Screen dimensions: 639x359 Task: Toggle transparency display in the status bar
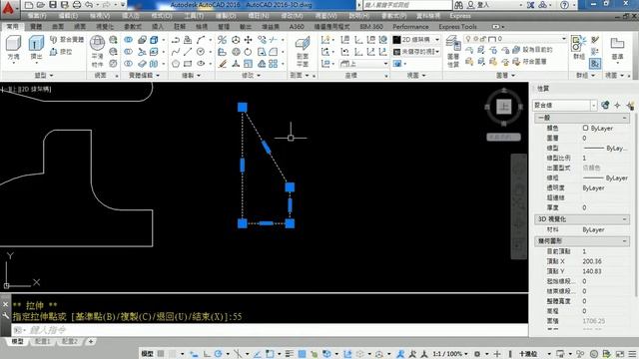pyautogui.click(x=302, y=354)
